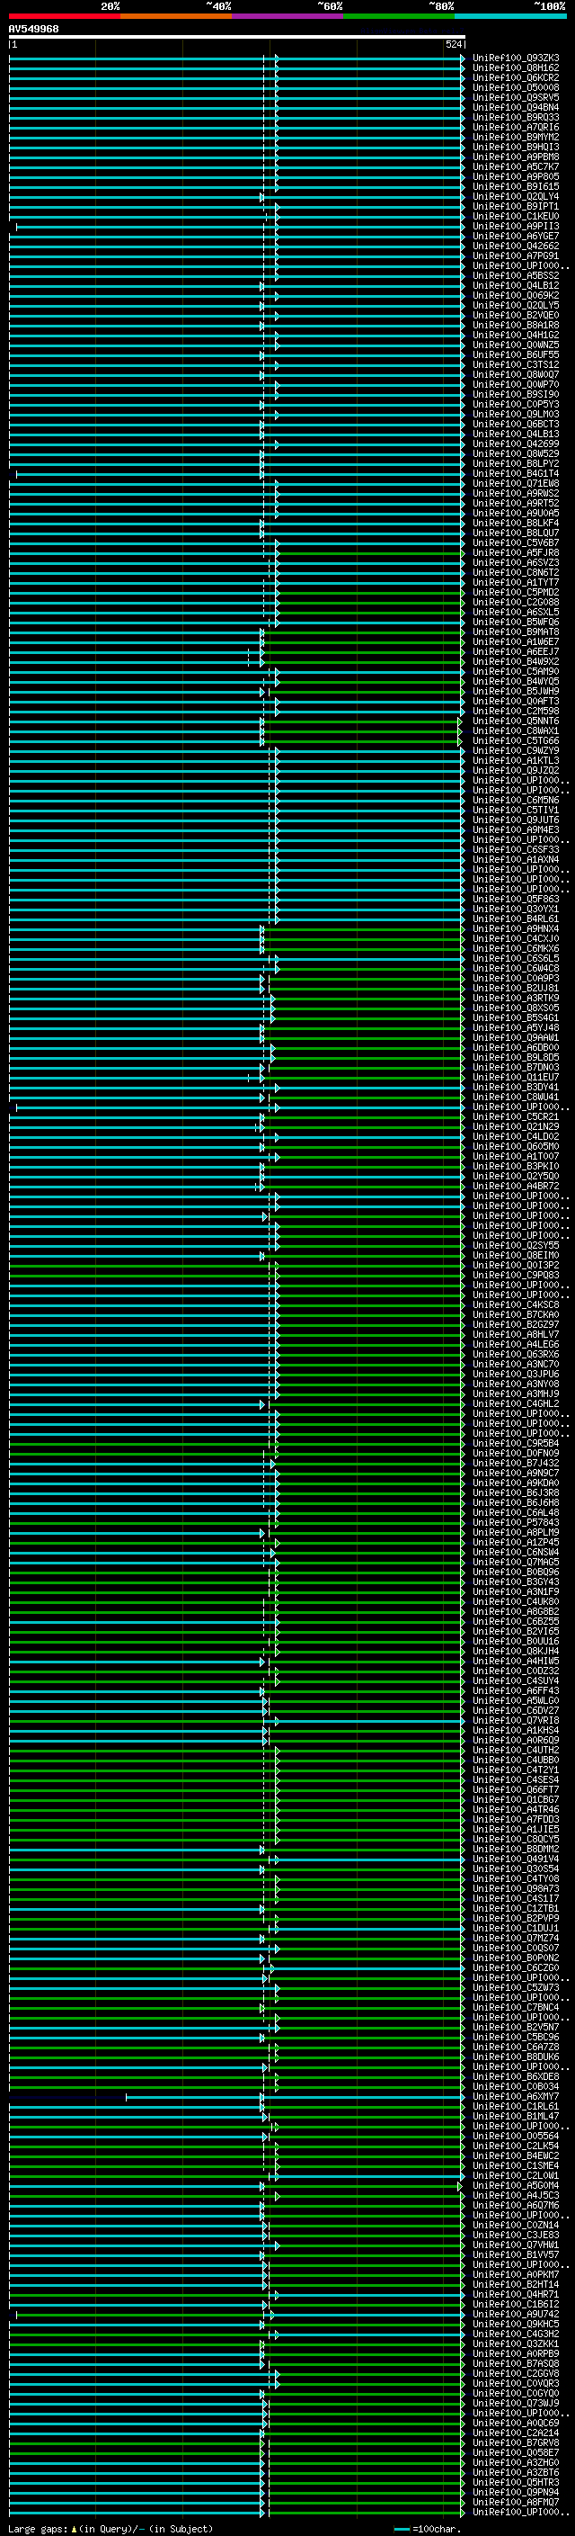Click UniRef100_C1KEU0 label
The height and width of the screenshot is (2536, 575).
tap(516, 216)
